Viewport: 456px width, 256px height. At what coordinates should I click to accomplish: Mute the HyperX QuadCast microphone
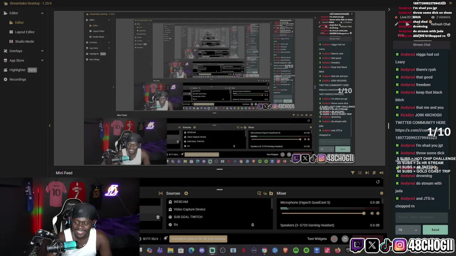tap(372, 213)
